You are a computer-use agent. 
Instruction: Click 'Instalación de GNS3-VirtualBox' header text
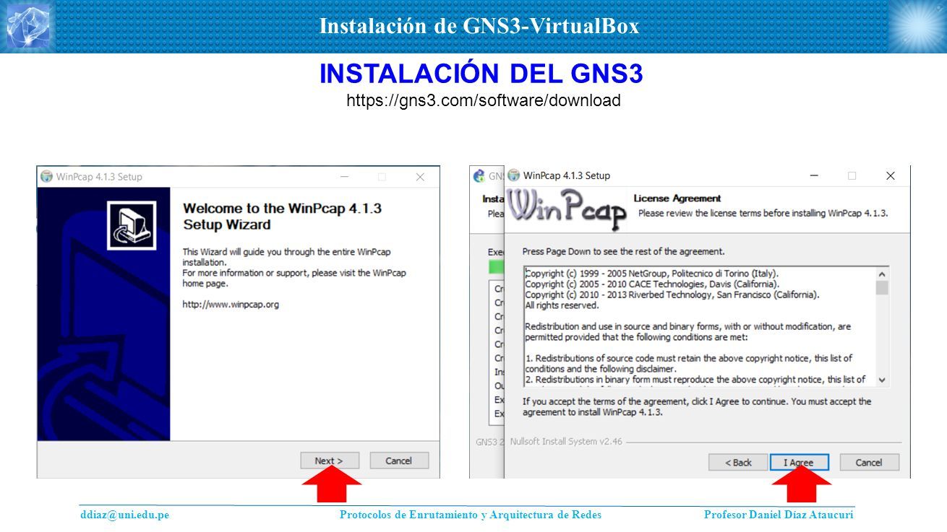pos(479,26)
